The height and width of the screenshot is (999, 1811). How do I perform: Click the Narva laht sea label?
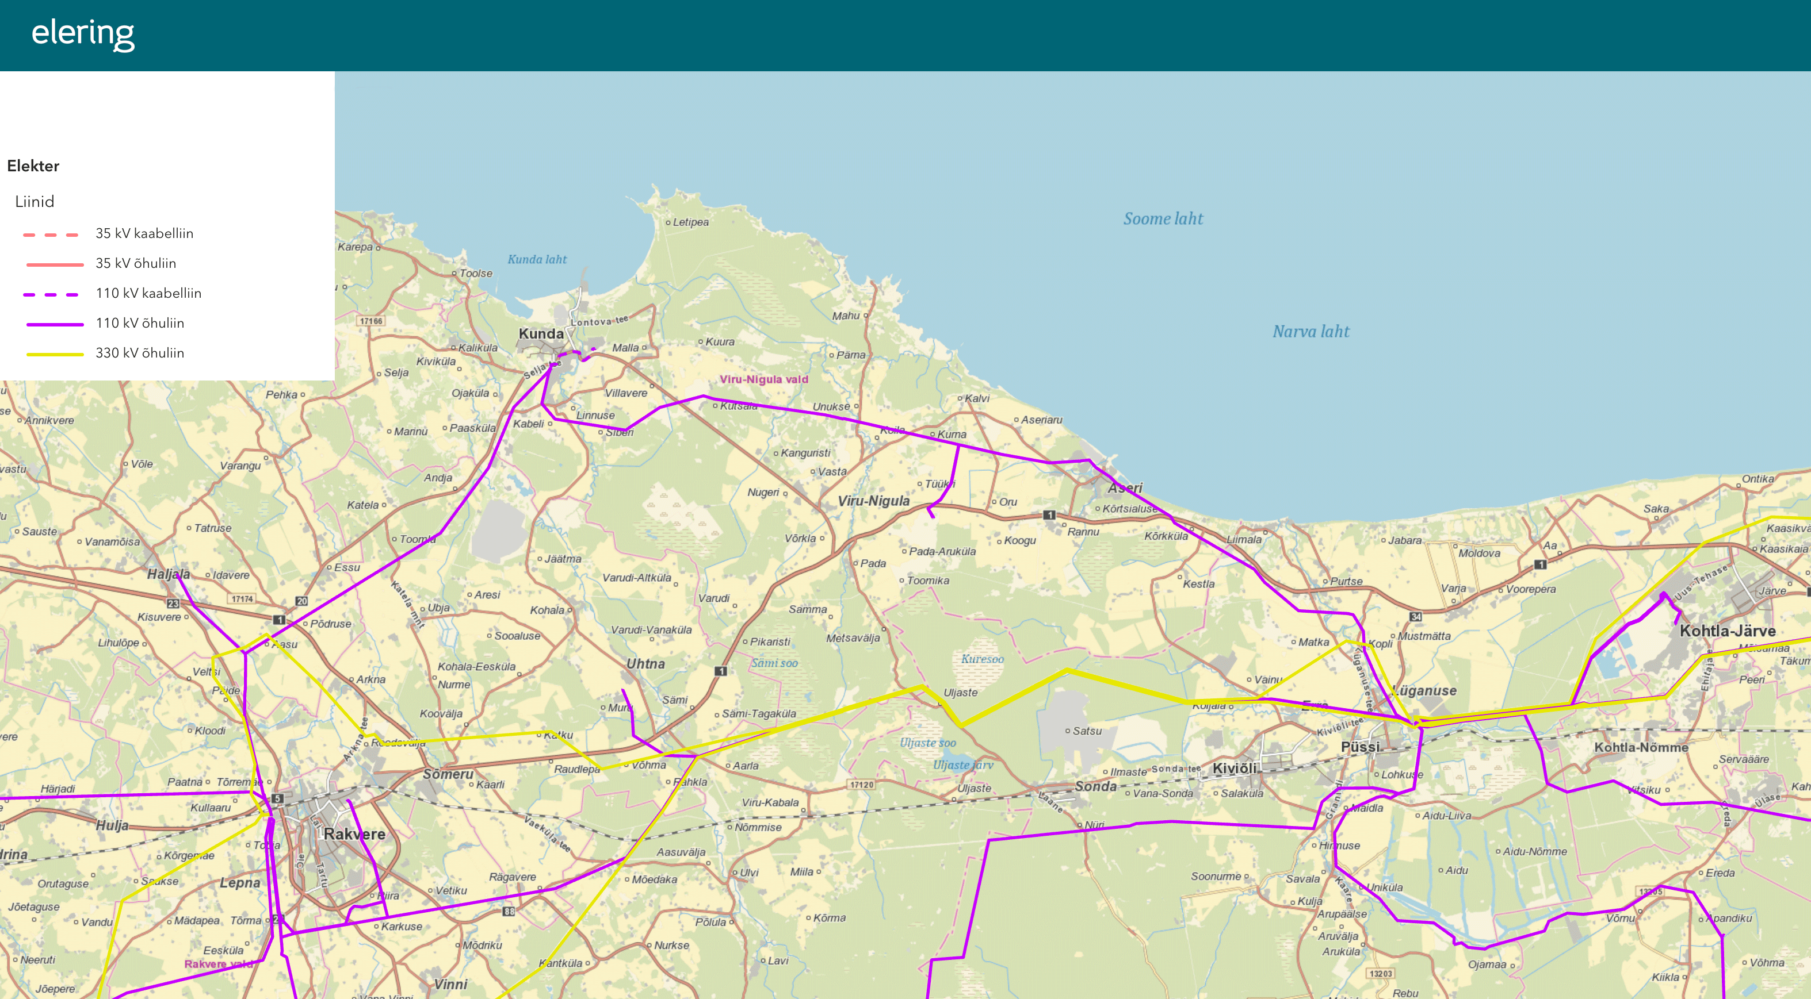point(1311,332)
